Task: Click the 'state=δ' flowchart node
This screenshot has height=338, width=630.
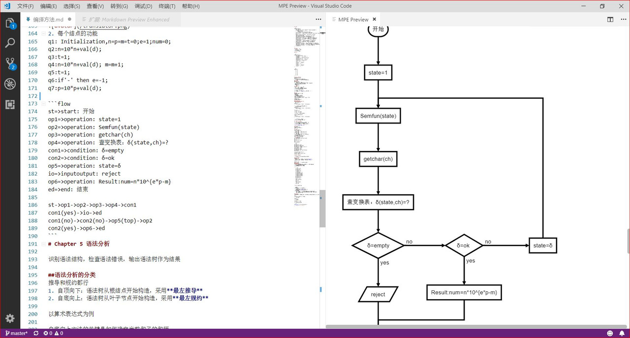Action: tap(543, 245)
